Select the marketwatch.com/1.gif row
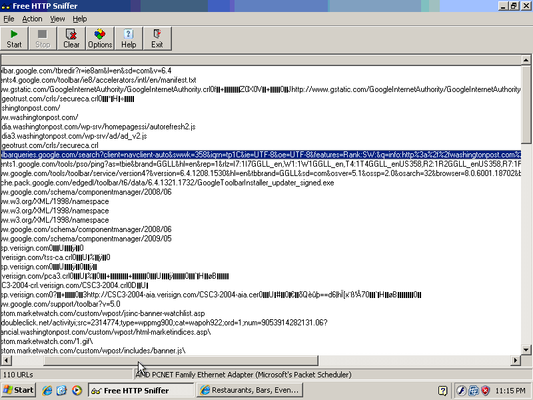The height and width of the screenshot is (400, 533). tap(261, 341)
